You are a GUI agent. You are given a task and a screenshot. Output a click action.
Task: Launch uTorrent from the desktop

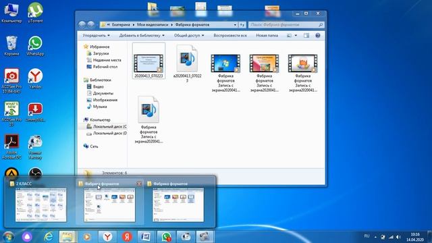click(x=35, y=13)
